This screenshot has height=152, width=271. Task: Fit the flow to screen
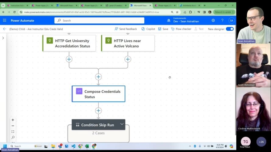point(13,132)
